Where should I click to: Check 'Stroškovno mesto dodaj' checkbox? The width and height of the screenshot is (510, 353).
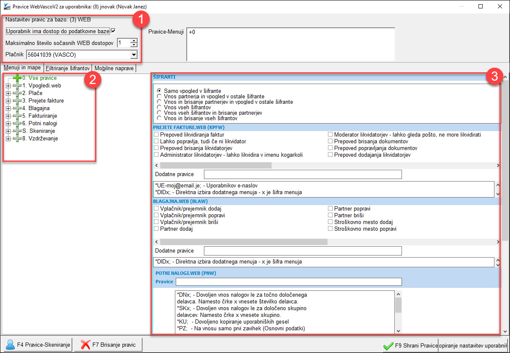tap(330, 222)
